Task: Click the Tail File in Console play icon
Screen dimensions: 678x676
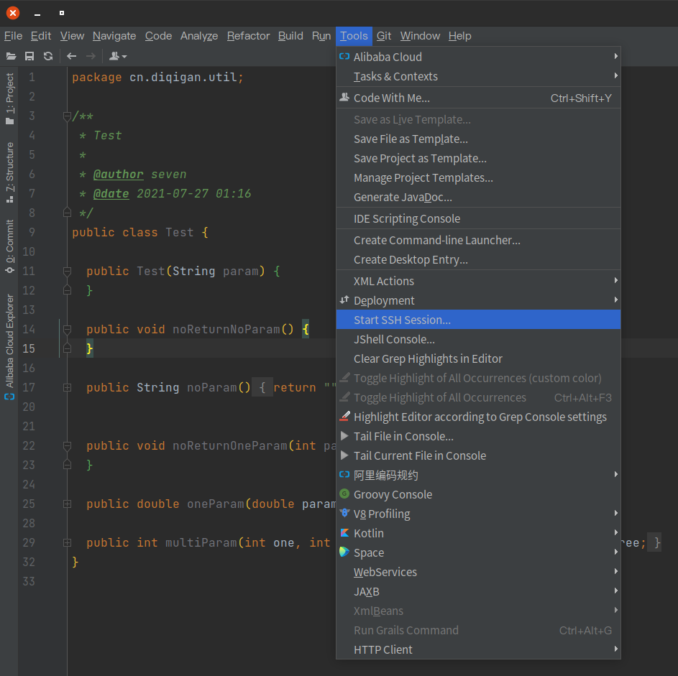Action: click(344, 436)
